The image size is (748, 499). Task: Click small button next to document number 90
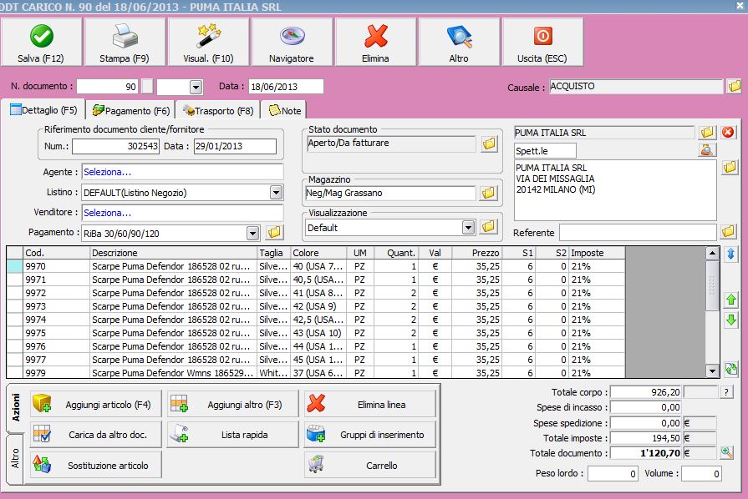coord(147,86)
